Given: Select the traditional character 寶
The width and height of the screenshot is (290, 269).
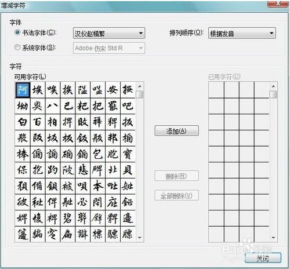Looking at the screenshot, I should [x=128, y=154].
